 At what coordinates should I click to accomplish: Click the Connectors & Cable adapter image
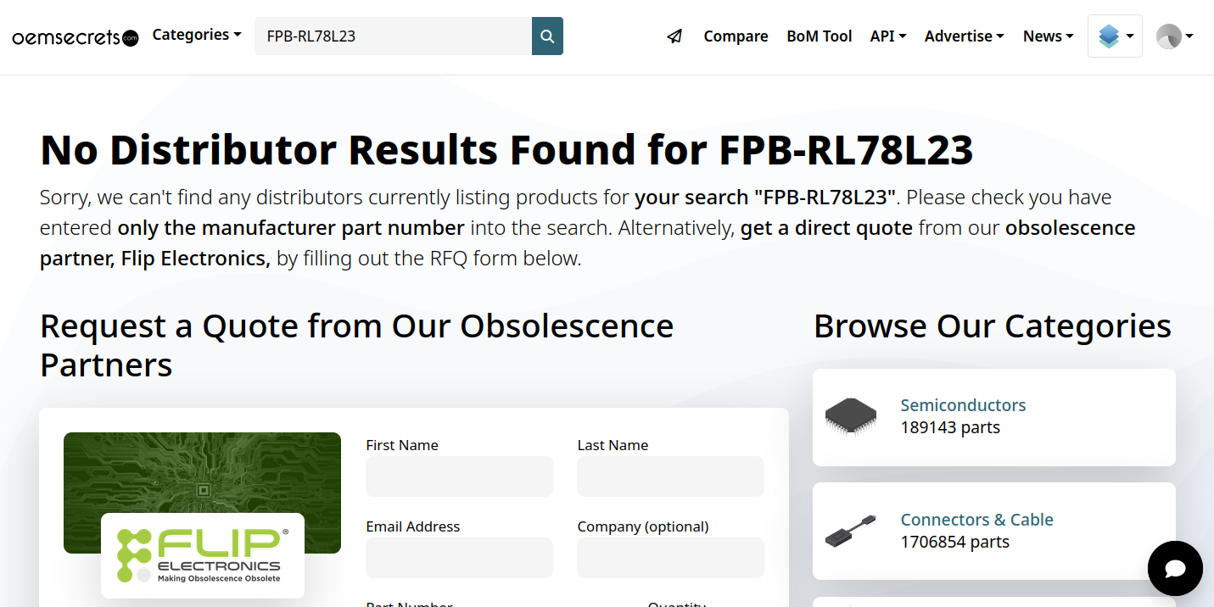click(851, 531)
